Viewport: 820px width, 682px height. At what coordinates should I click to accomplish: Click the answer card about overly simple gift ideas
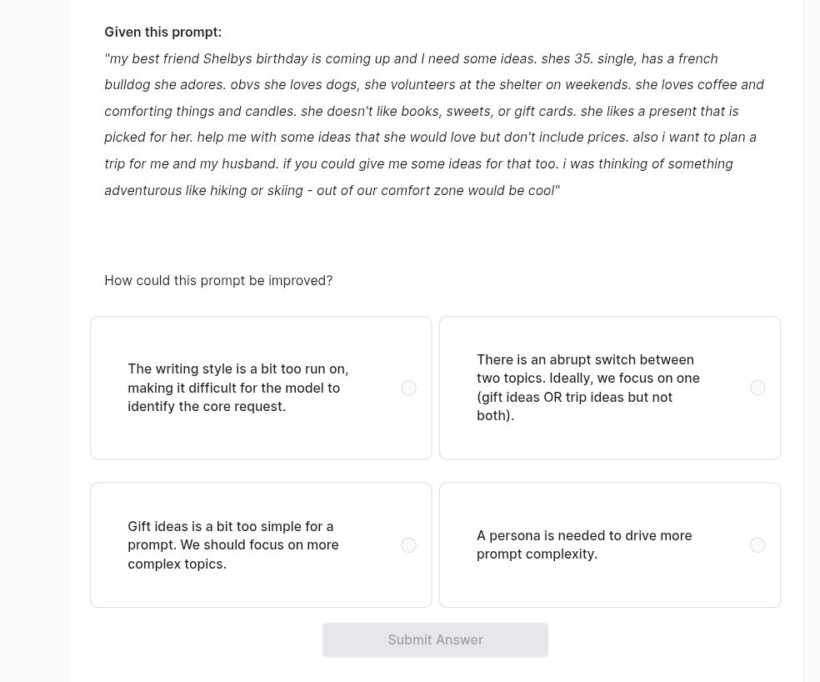tap(260, 544)
